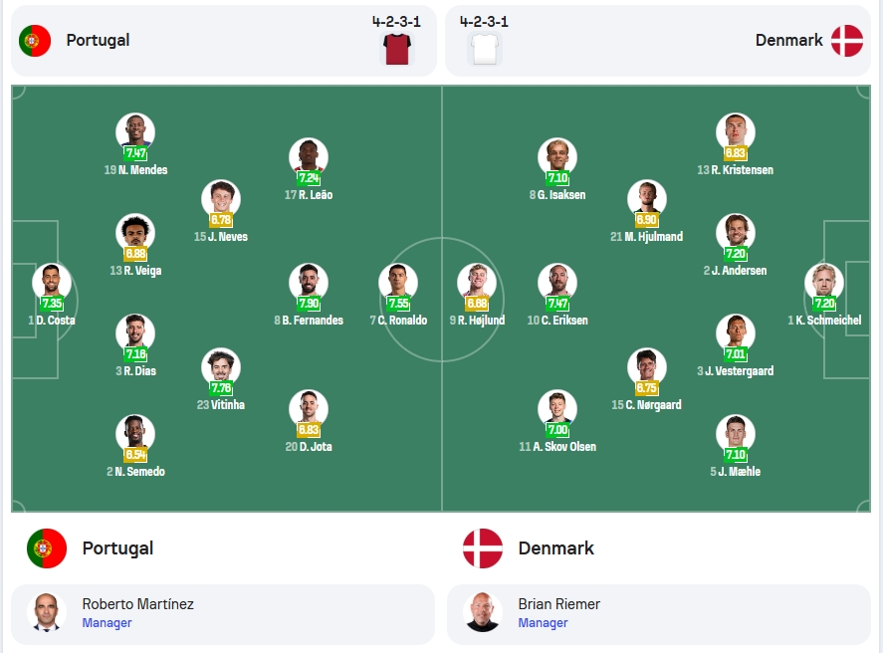Select Denmark's white jersey icon
The image size is (883, 653).
point(484,49)
